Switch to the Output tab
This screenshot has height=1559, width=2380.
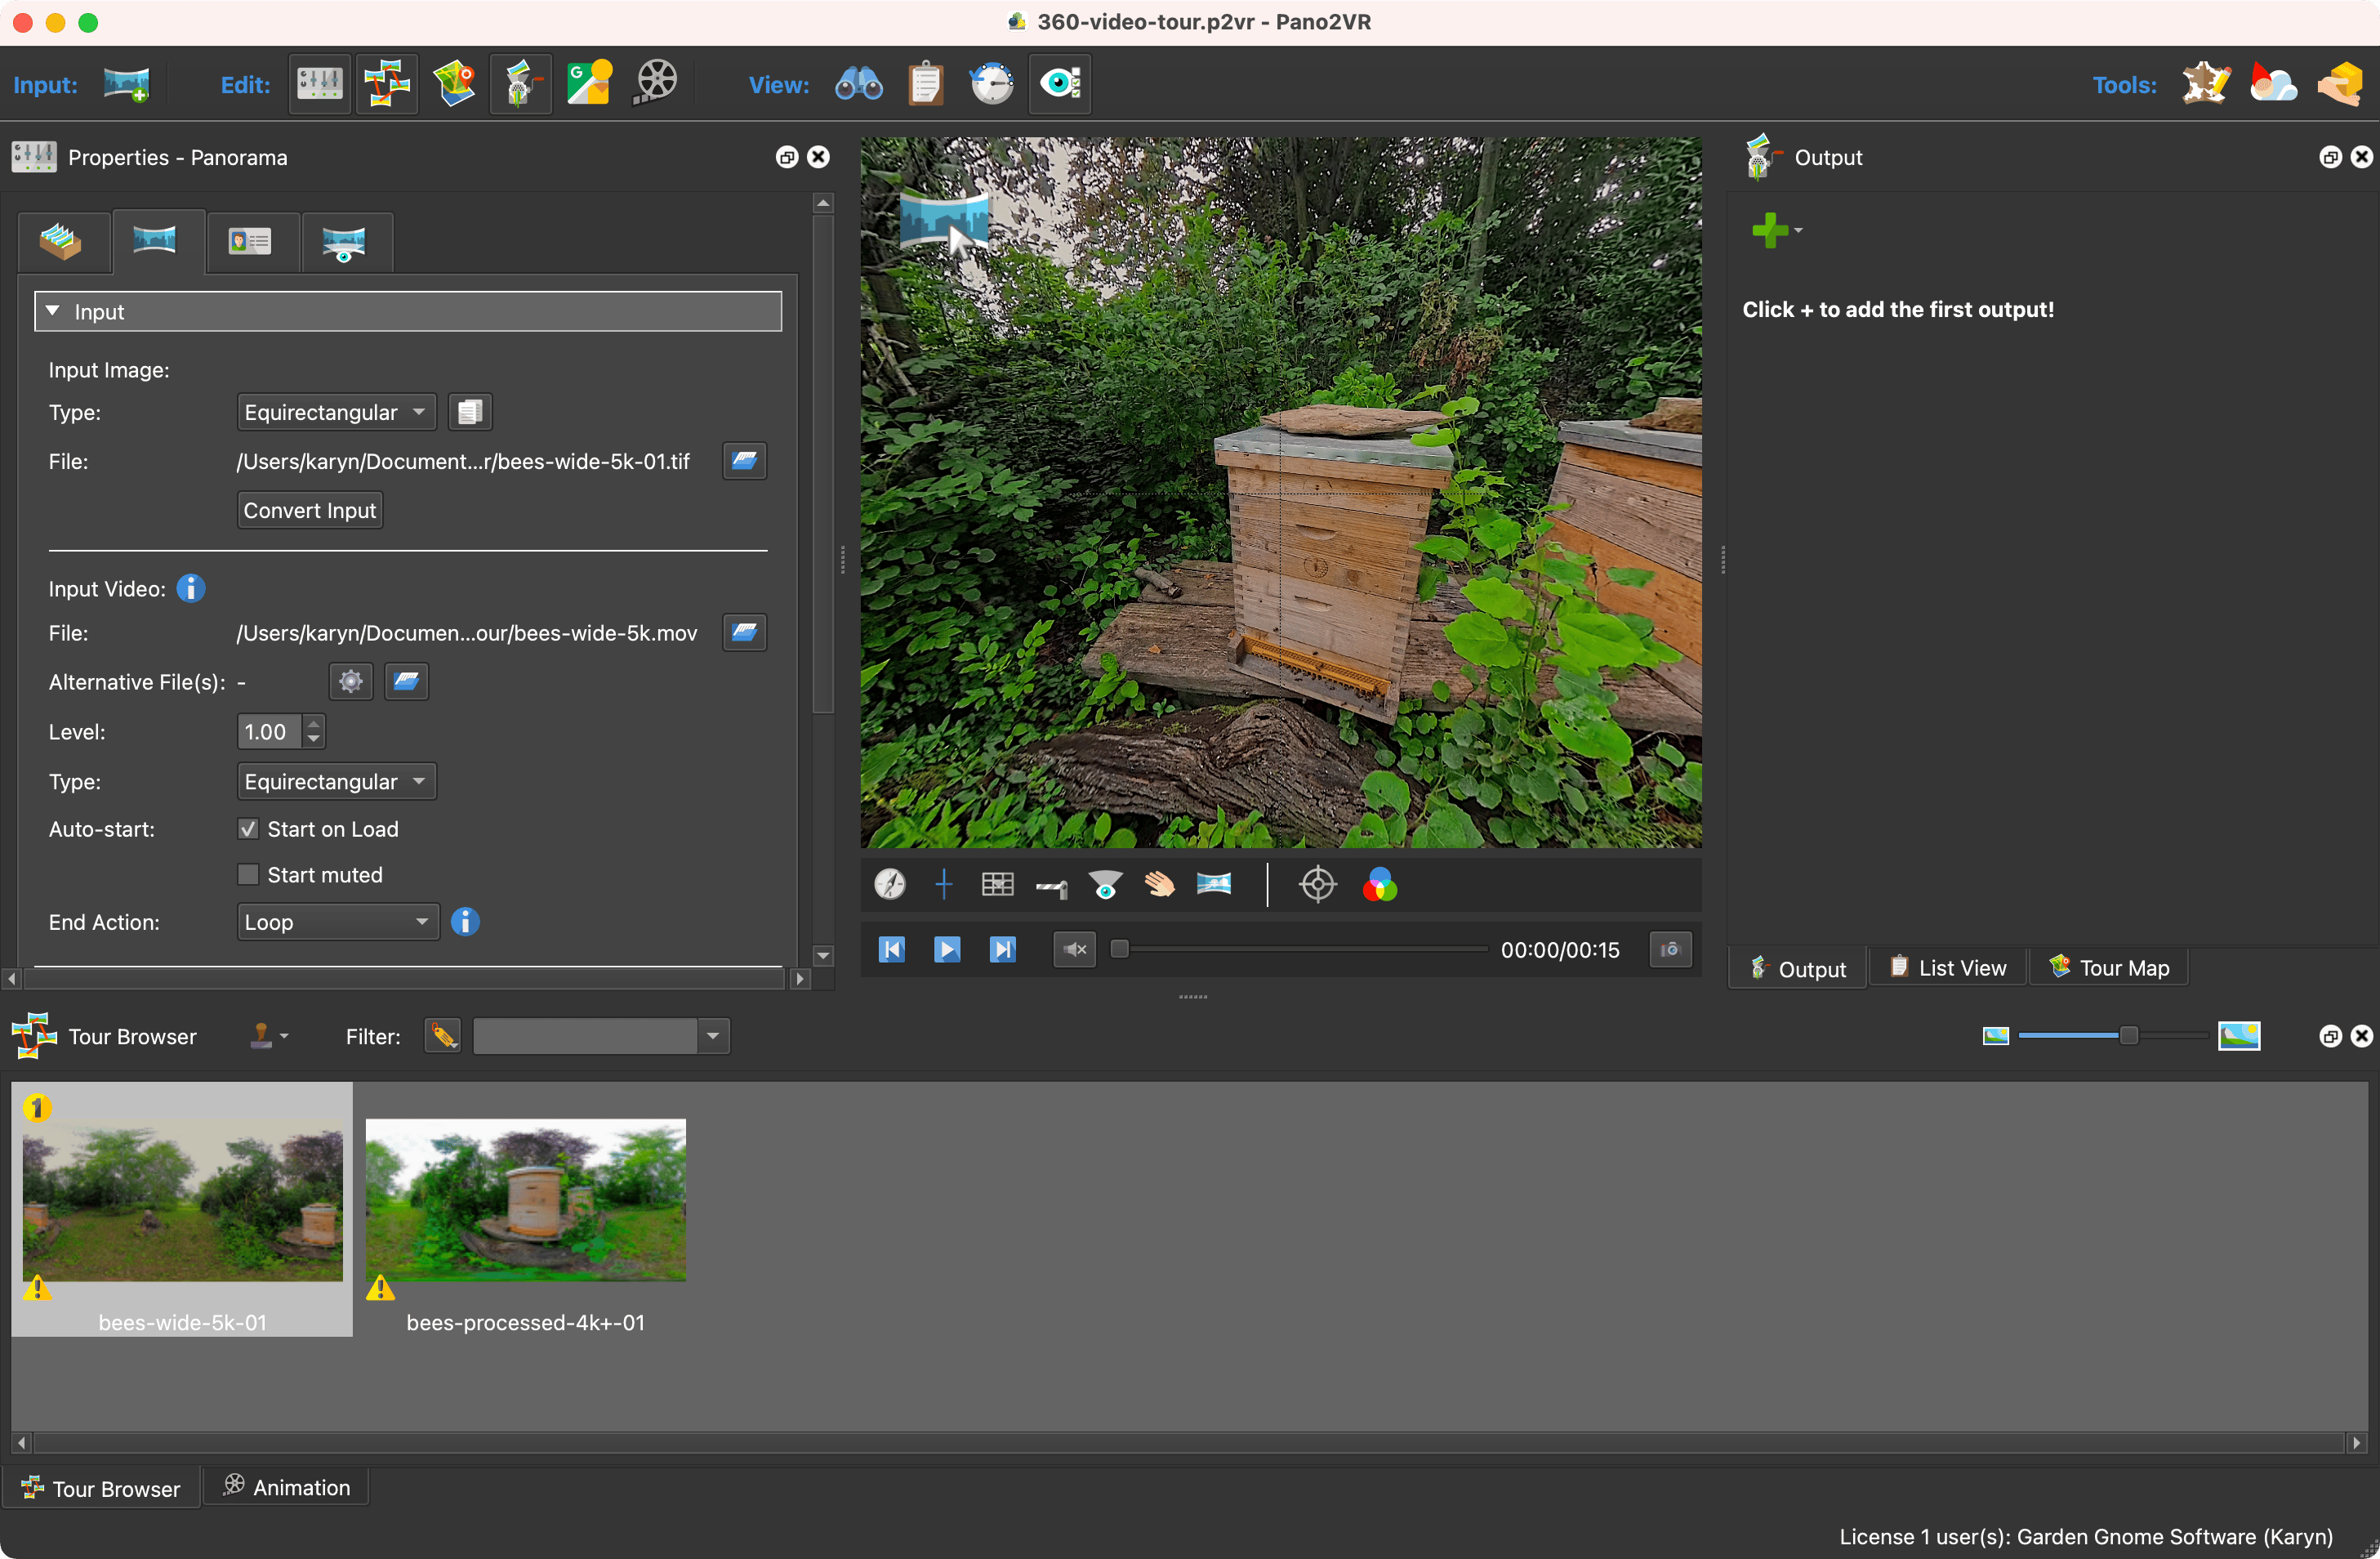click(1797, 968)
